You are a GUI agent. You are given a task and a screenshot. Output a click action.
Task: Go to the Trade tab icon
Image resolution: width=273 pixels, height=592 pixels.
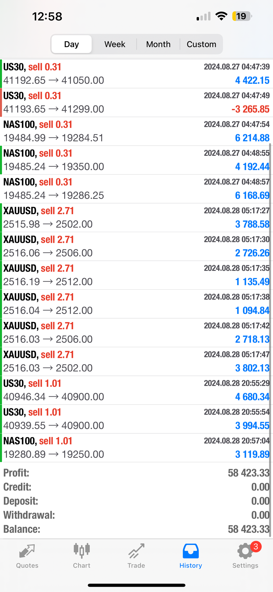136,551
